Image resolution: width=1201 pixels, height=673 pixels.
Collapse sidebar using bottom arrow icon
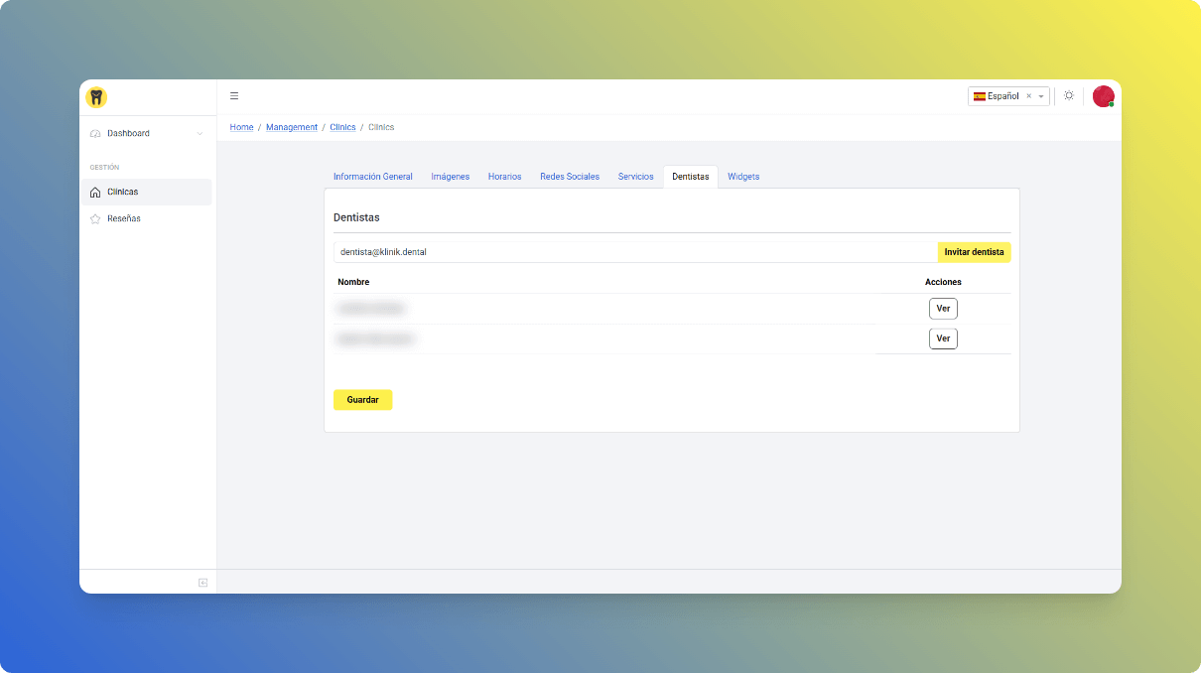coord(202,583)
